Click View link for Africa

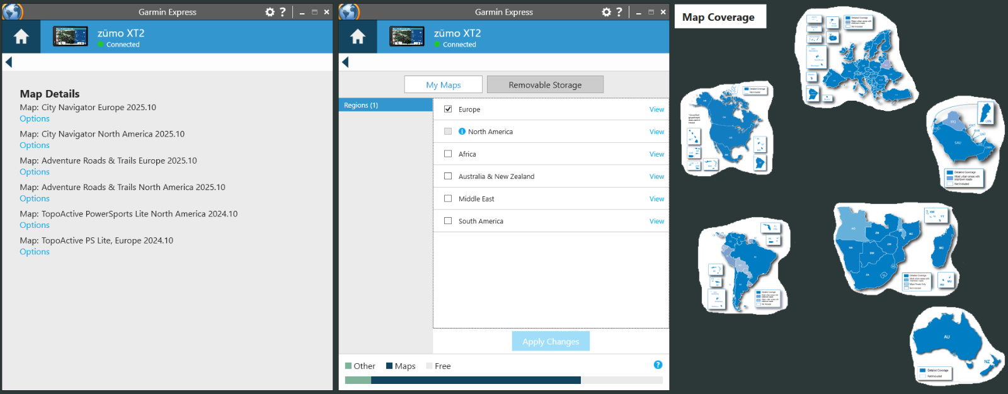656,154
